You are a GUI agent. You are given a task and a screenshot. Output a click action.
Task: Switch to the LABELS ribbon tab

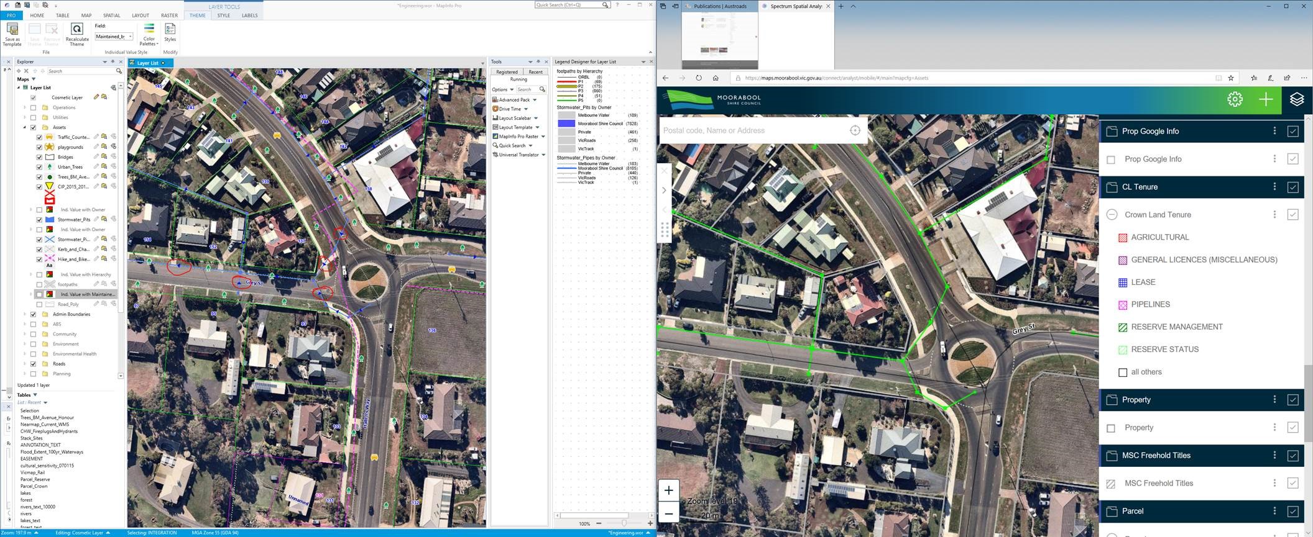point(250,16)
